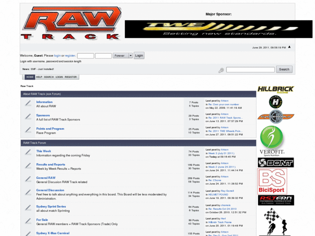Open the For Sale board
Viewport: 315px width, 236px height.
click(42, 220)
